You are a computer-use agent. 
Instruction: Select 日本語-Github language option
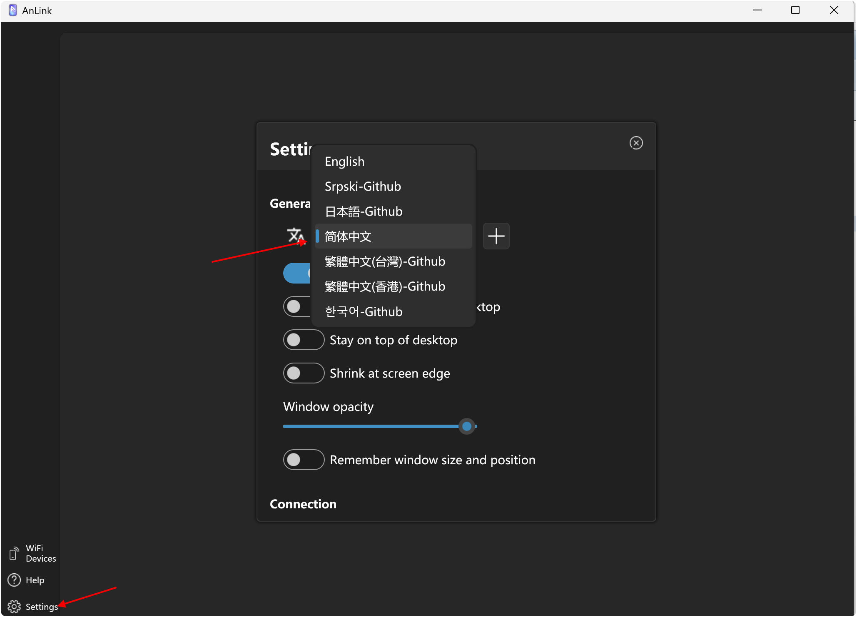(364, 211)
